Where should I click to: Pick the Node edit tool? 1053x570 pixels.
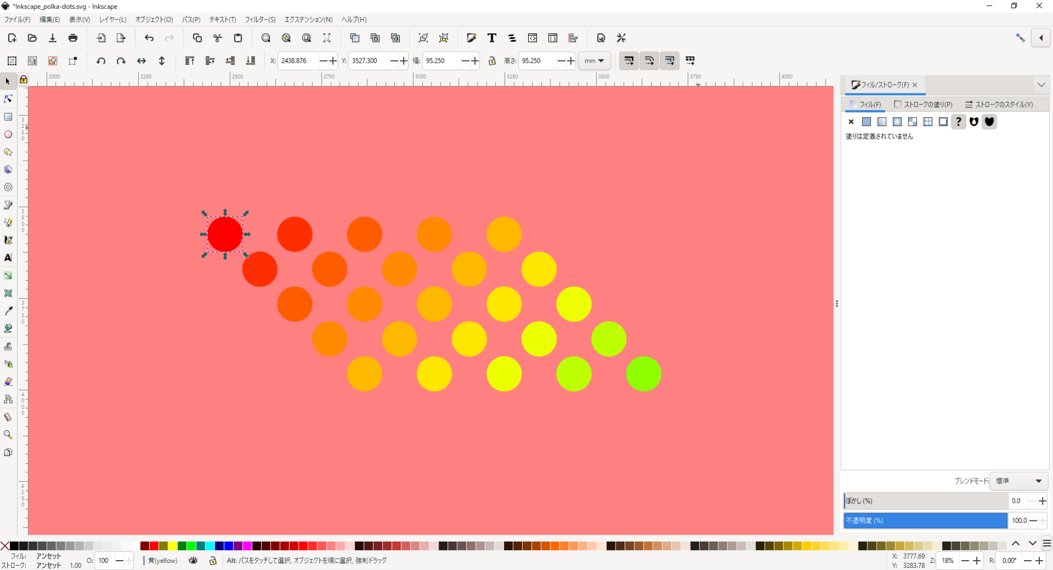coord(8,99)
